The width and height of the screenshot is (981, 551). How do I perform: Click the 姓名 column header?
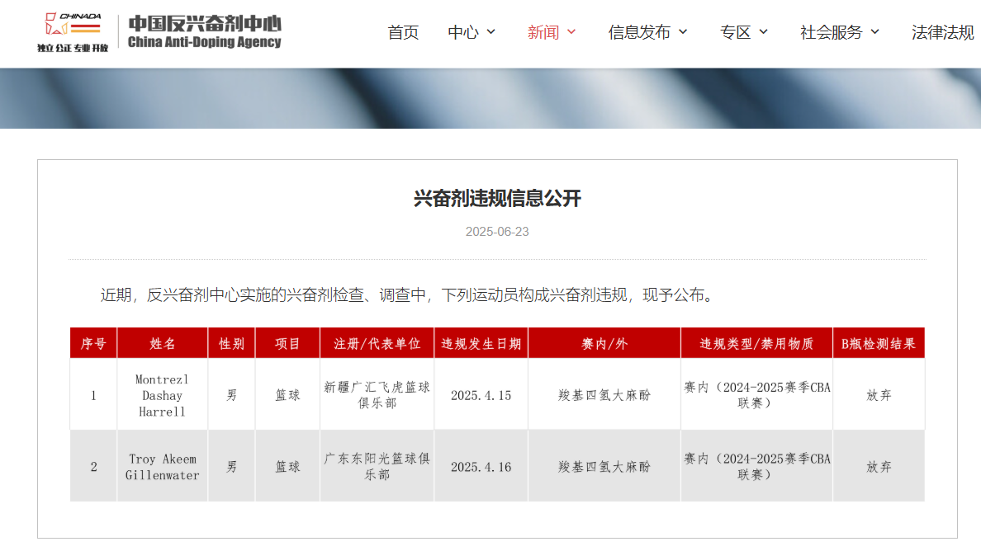(162, 344)
